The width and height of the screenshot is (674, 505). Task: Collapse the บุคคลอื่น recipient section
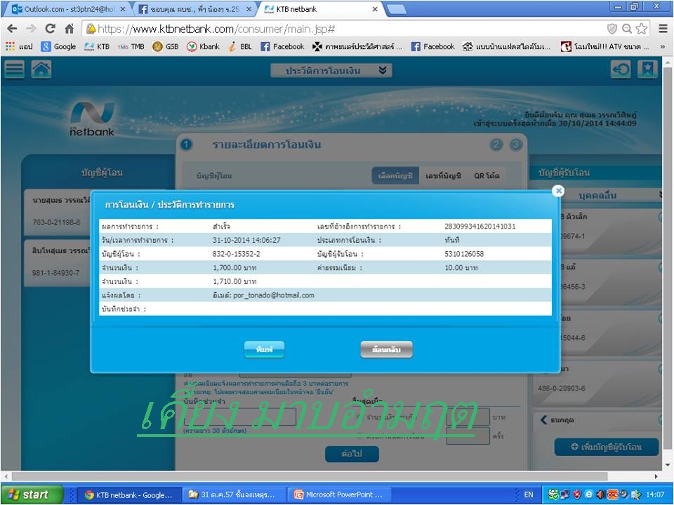(x=661, y=195)
